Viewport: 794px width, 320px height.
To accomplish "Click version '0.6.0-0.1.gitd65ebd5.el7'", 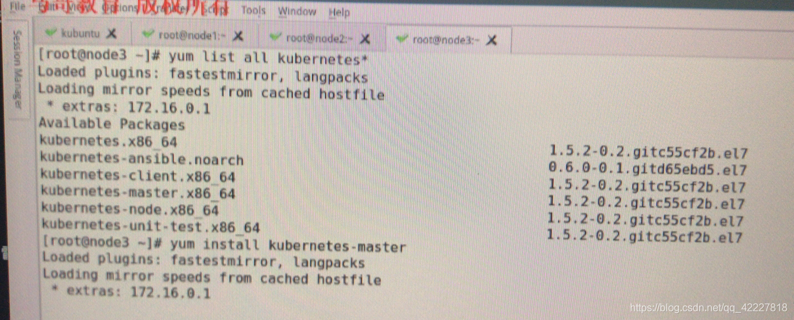I will tap(647, 170).
